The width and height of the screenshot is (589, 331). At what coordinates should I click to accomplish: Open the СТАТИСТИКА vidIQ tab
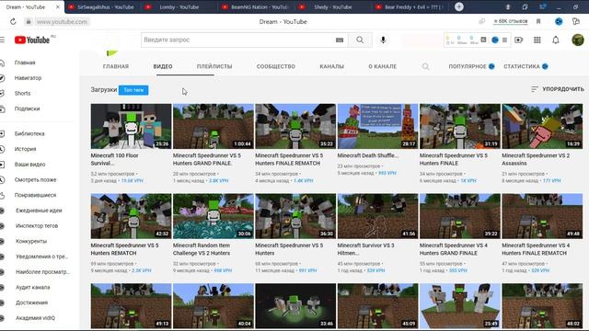point(525,66)
